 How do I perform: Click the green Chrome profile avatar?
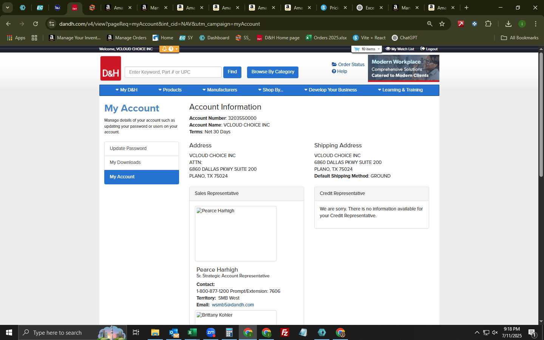[x=522, y=24]
